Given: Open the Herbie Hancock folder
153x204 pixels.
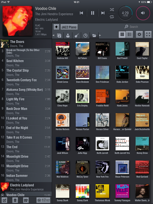Looking at the screenshot, I should (142, 98).
